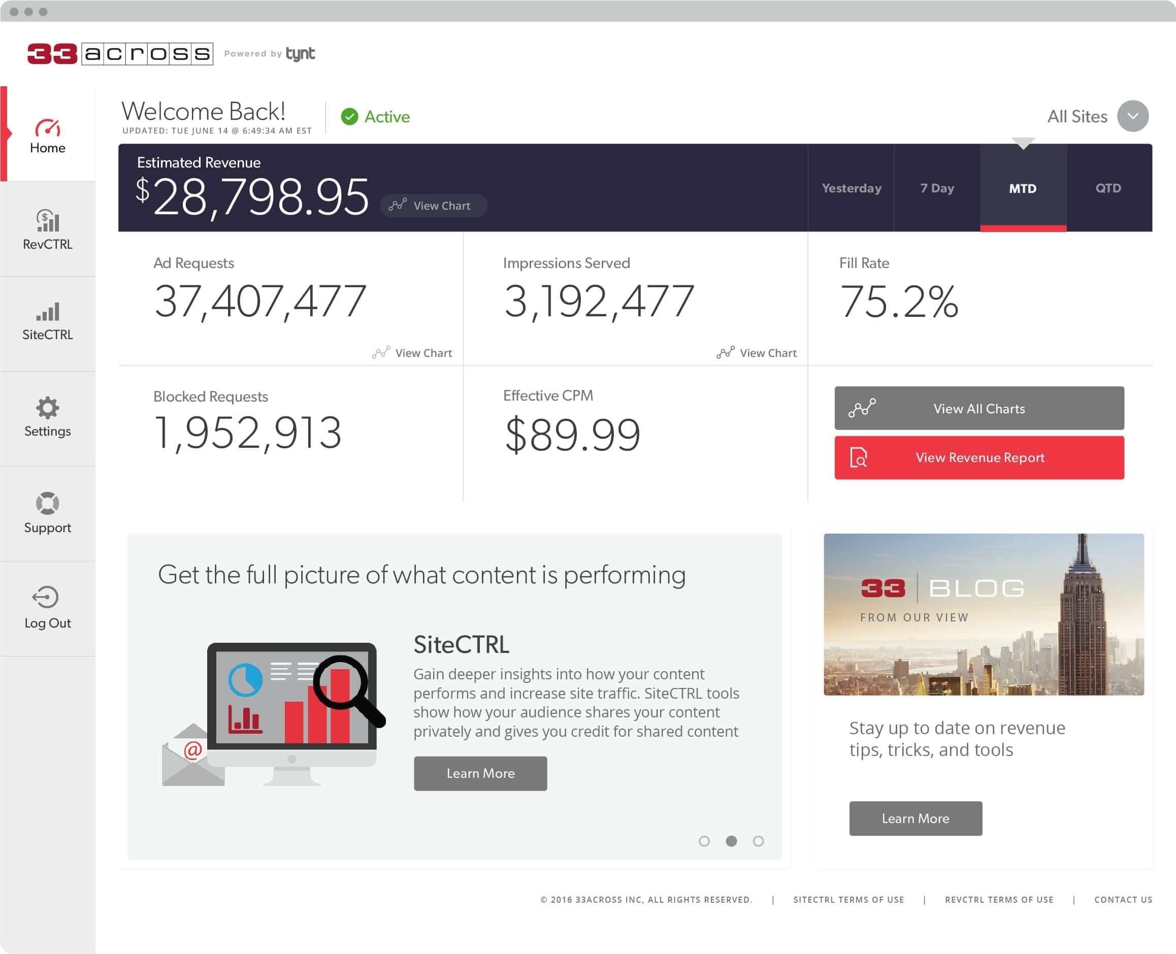Click Learn More under blog card

pos(916,818)
